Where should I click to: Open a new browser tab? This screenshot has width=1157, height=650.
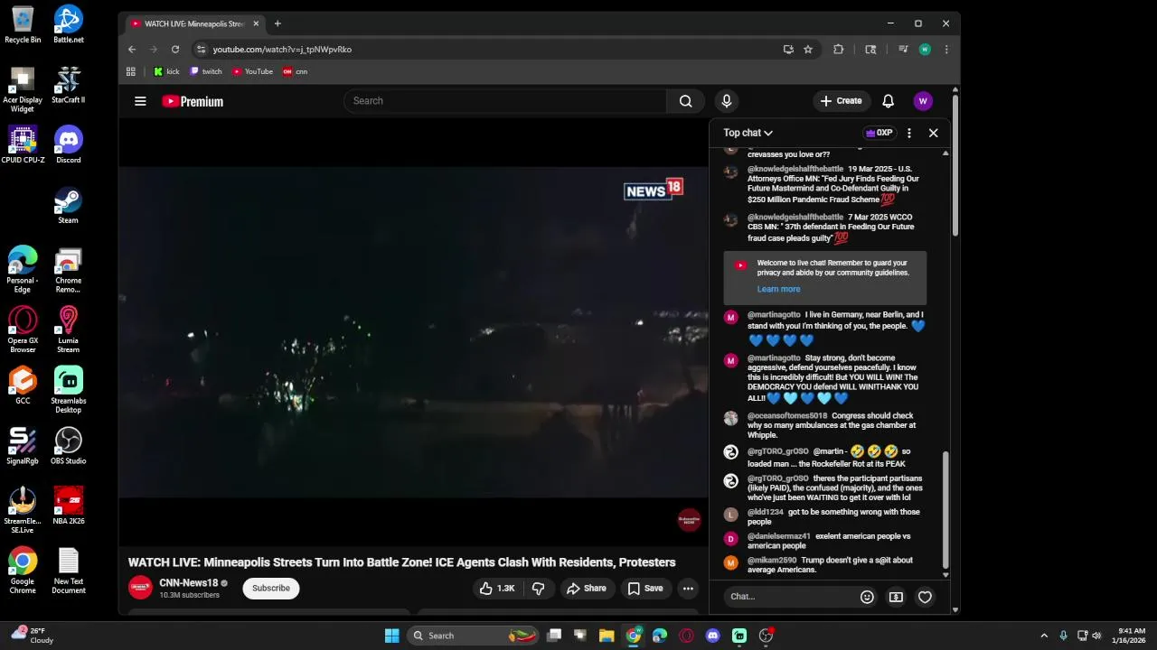click(277, 23)
